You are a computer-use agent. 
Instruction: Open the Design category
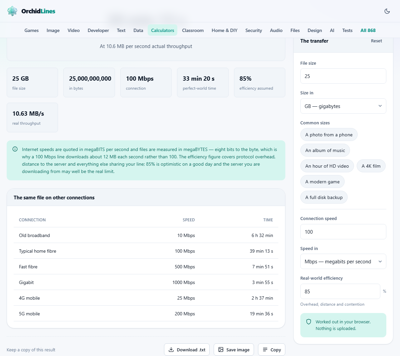pyautogui.click(x=315, y=30)
